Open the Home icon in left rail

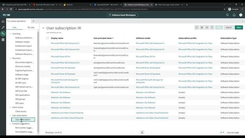click(x=3, y=21)
